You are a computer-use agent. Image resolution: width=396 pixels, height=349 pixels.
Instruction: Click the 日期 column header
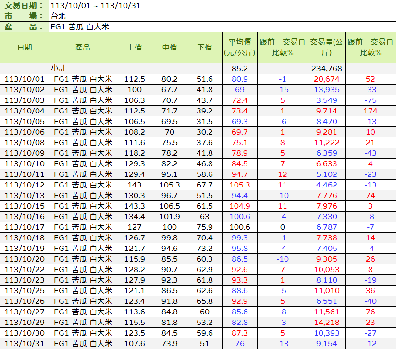point(25,47)
